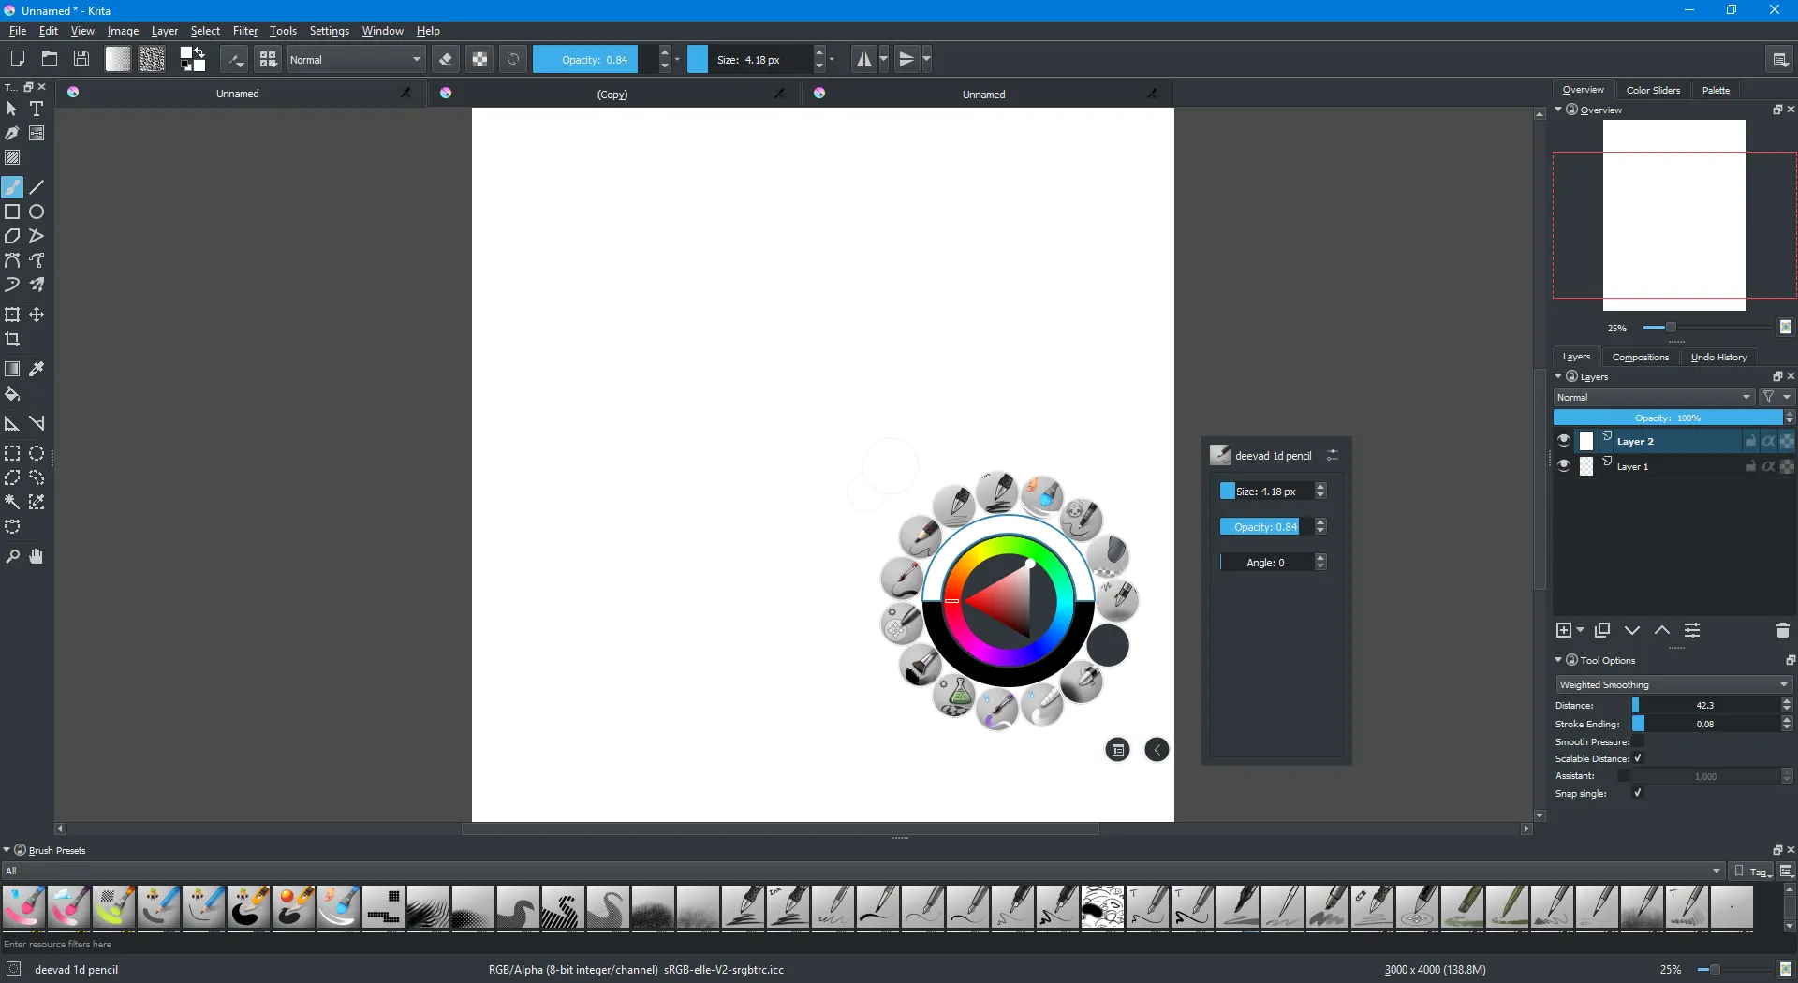Screen dimensions: 1798x983
Task: Open the layer blending mode Normal dropdown
Action: pos(1653,397)
